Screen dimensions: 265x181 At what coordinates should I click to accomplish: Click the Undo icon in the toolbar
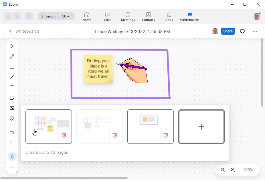(x=12, y=132)
